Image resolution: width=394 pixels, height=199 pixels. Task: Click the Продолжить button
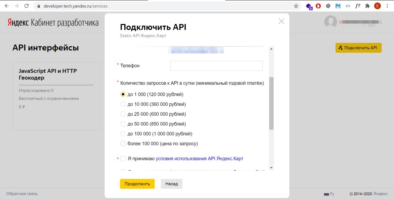click(x=137, y=184)
